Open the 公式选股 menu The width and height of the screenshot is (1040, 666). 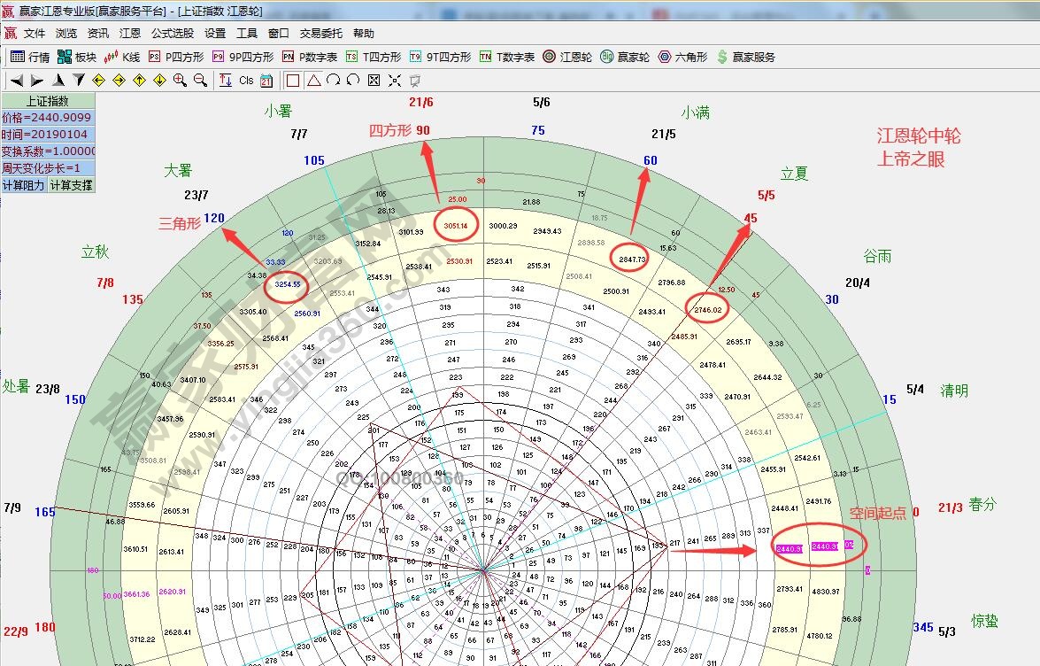(x=172, y=34)
